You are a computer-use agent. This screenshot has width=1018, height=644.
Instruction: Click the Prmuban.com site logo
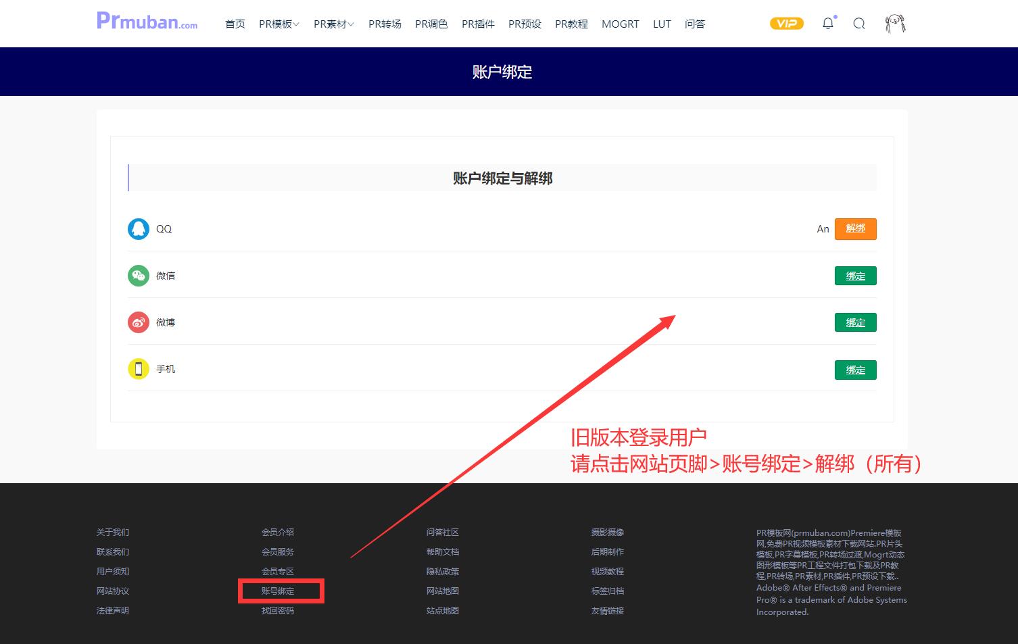click(146, 22)
